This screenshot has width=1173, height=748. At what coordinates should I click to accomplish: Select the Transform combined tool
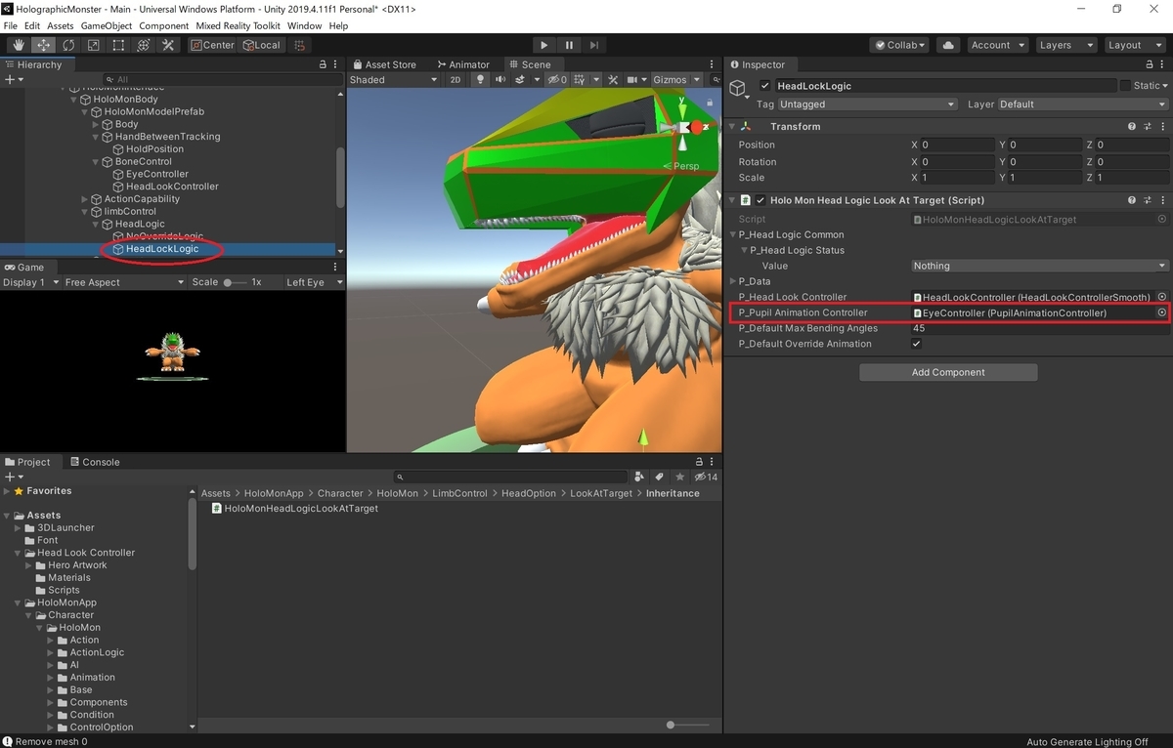[x=143, y=45]
